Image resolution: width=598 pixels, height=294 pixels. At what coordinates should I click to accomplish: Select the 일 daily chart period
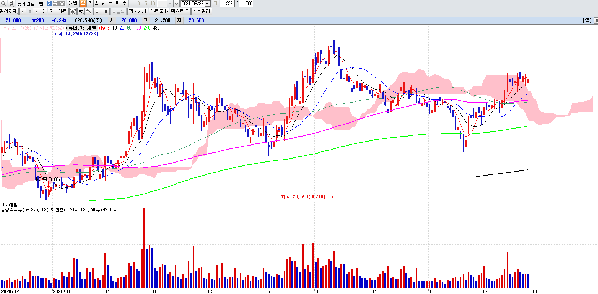(x=83, y=4)
